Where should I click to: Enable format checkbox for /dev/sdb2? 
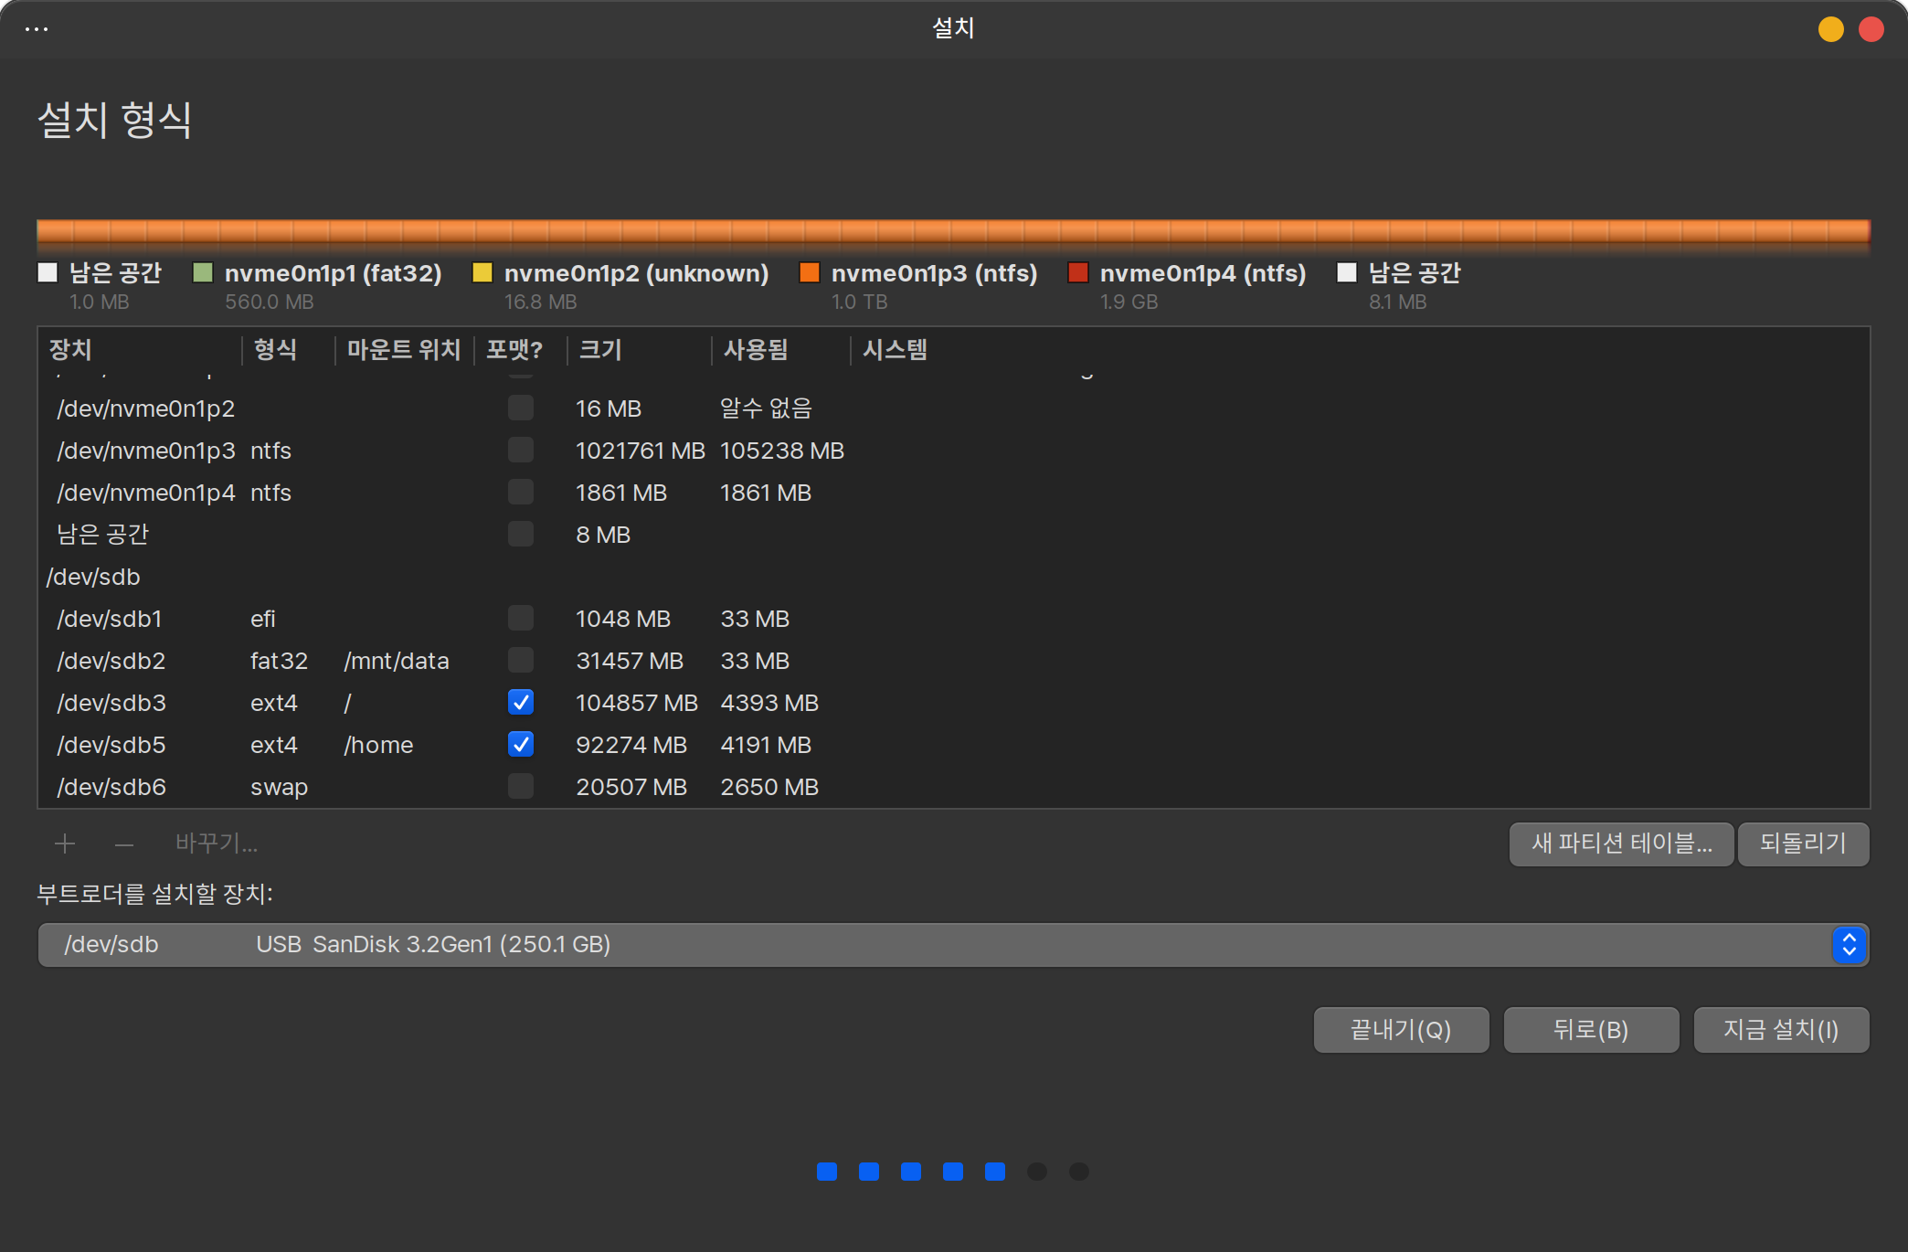[521, 660]
